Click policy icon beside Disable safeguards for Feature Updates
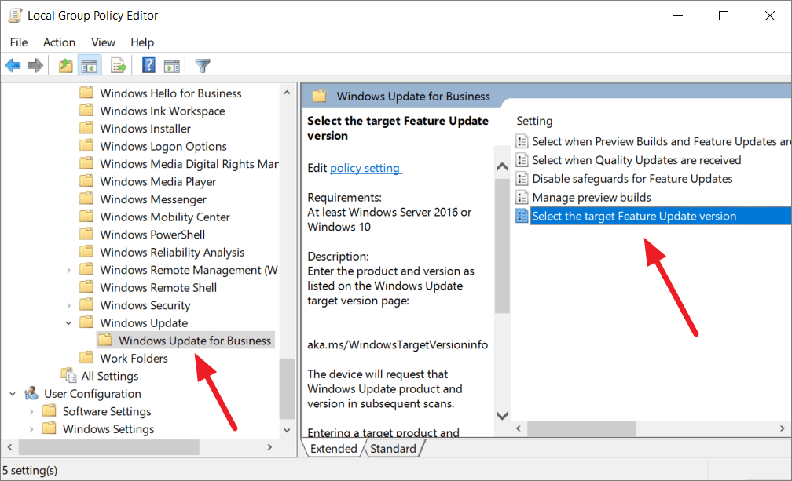 point(522,178)
